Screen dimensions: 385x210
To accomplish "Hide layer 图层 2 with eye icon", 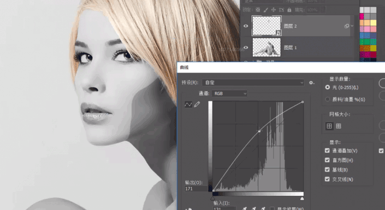I will click(246, 26).
